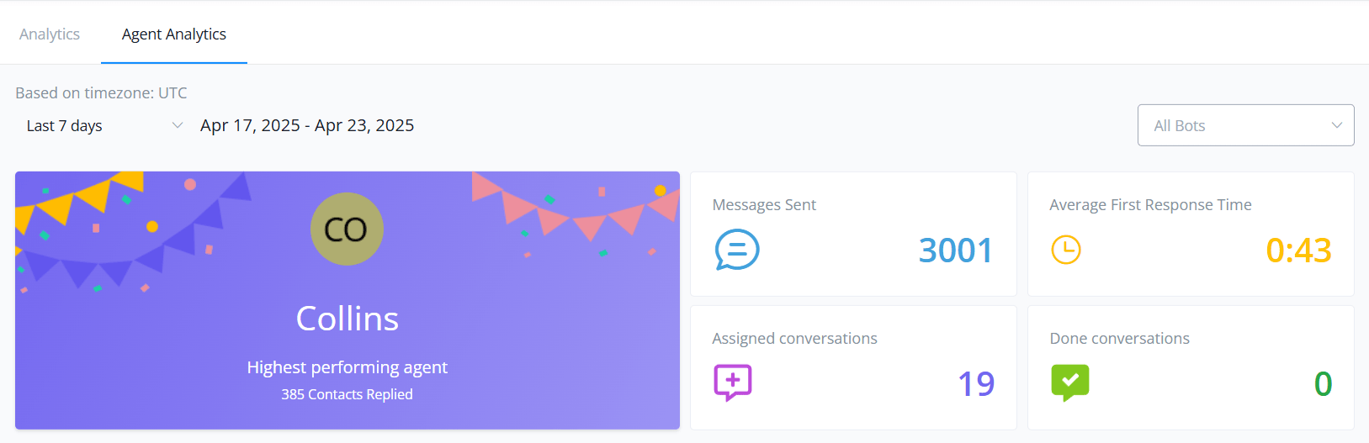Click the Highest performing agent label

tap(347, 367)
